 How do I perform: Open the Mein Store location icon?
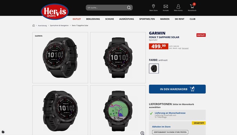coord(154,6)
